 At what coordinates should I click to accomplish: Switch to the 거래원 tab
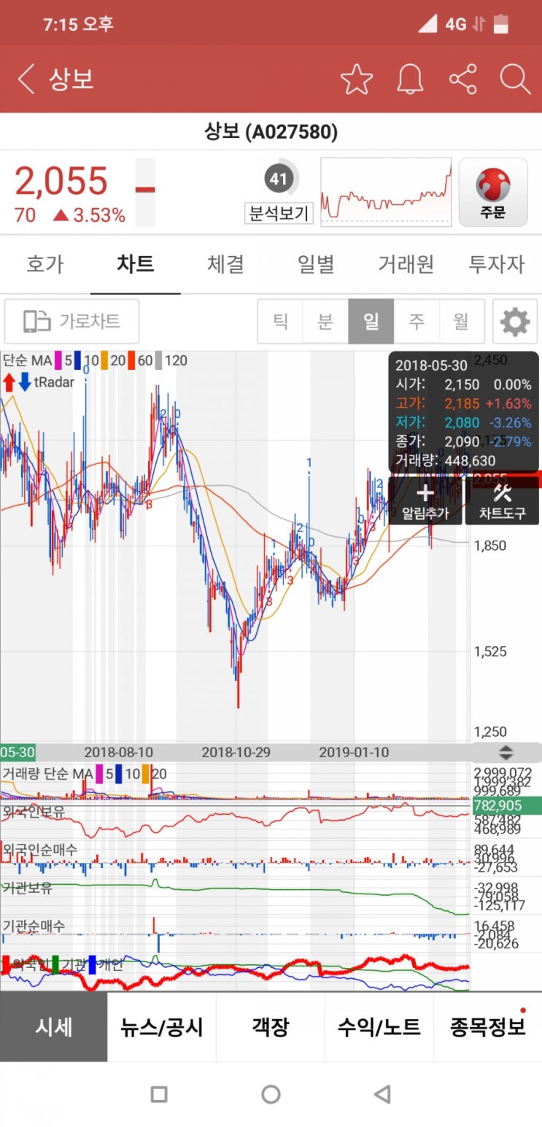pos(406,264)
